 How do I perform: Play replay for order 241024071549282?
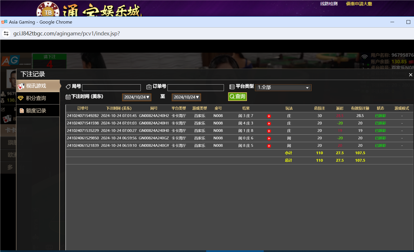(269, 116)
